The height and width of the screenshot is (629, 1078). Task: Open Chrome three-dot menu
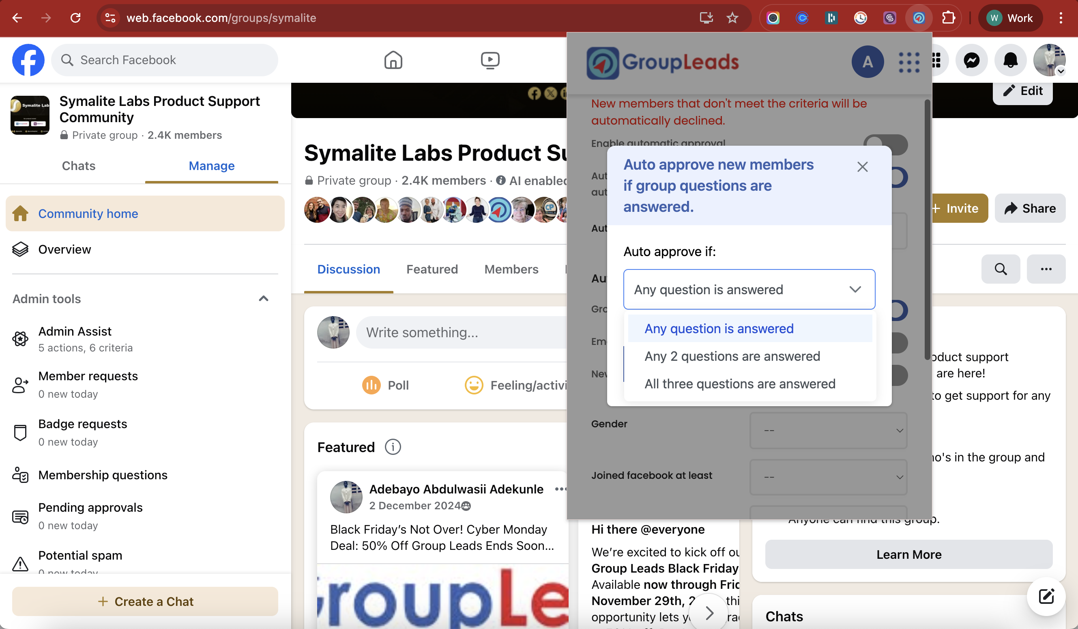[1061, 18]
